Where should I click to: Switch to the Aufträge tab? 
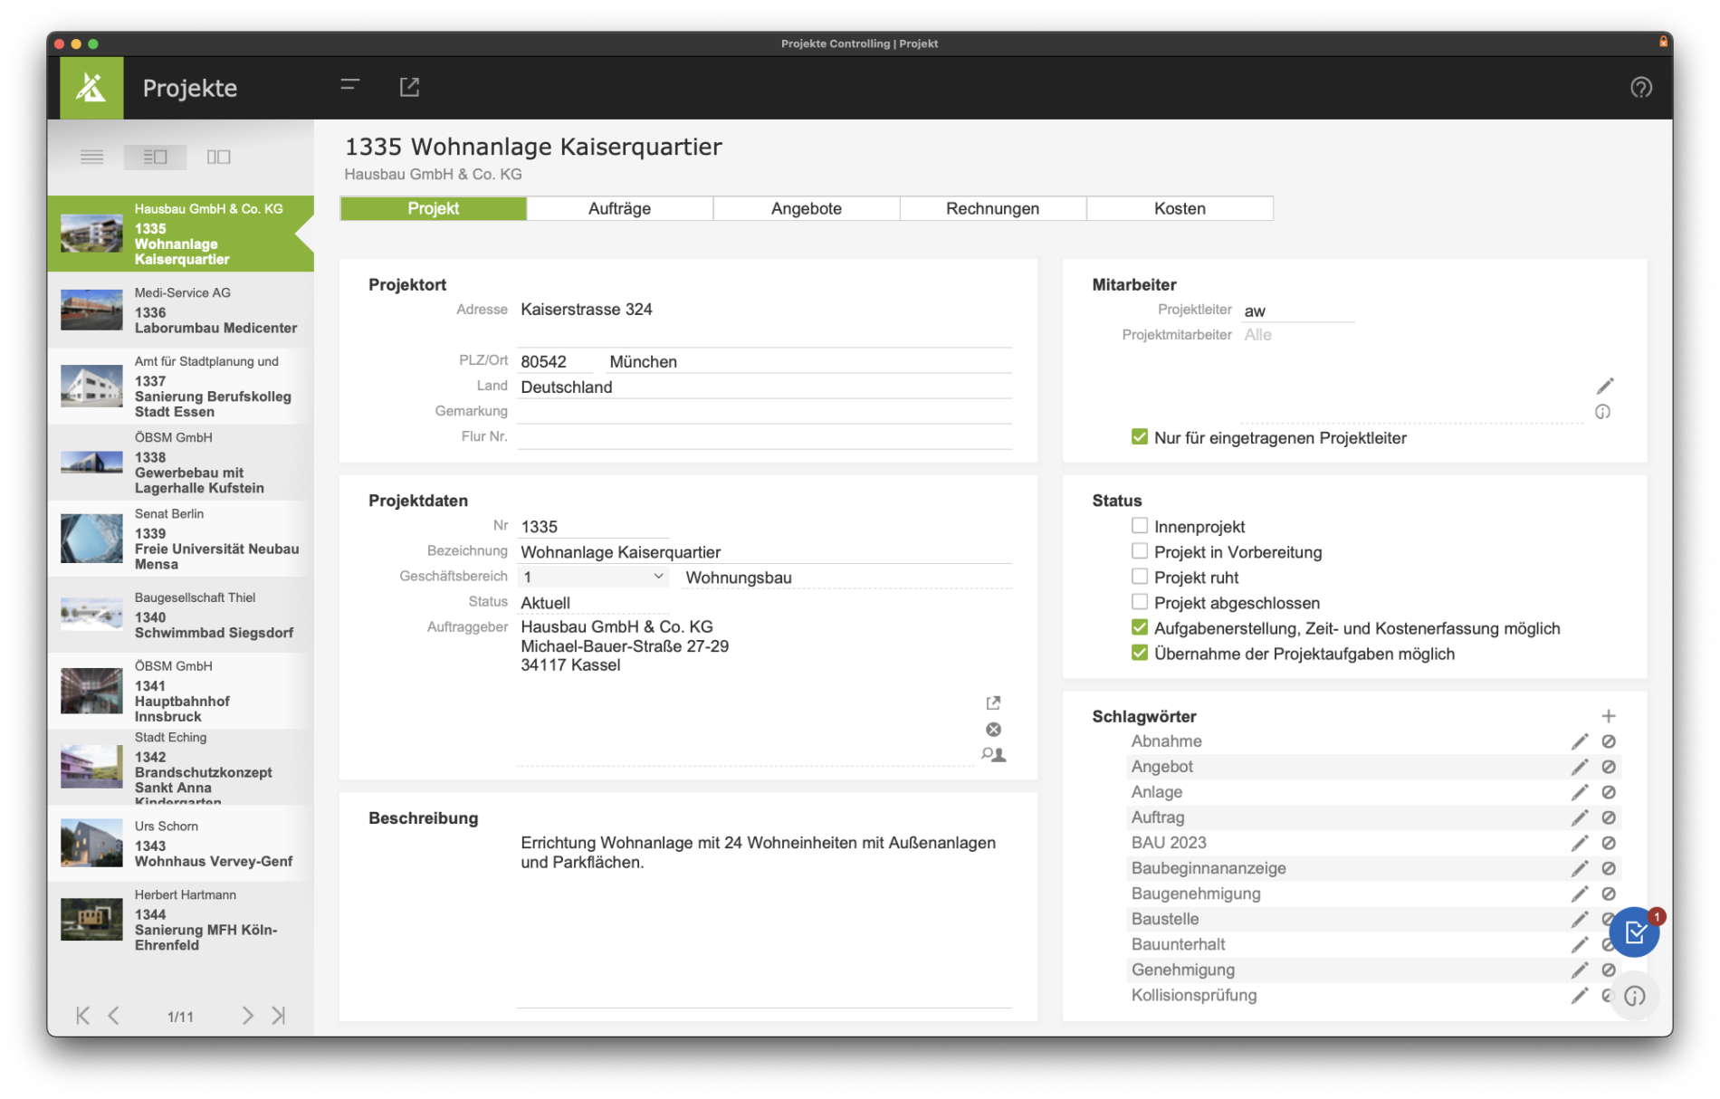pyautogui.click(x=619, y=208)
